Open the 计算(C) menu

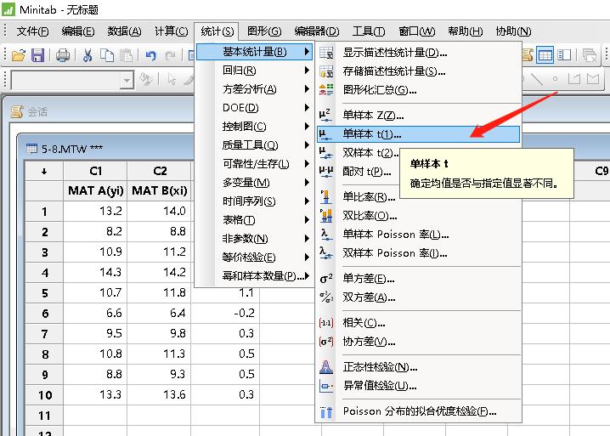[x=171, y=31]
